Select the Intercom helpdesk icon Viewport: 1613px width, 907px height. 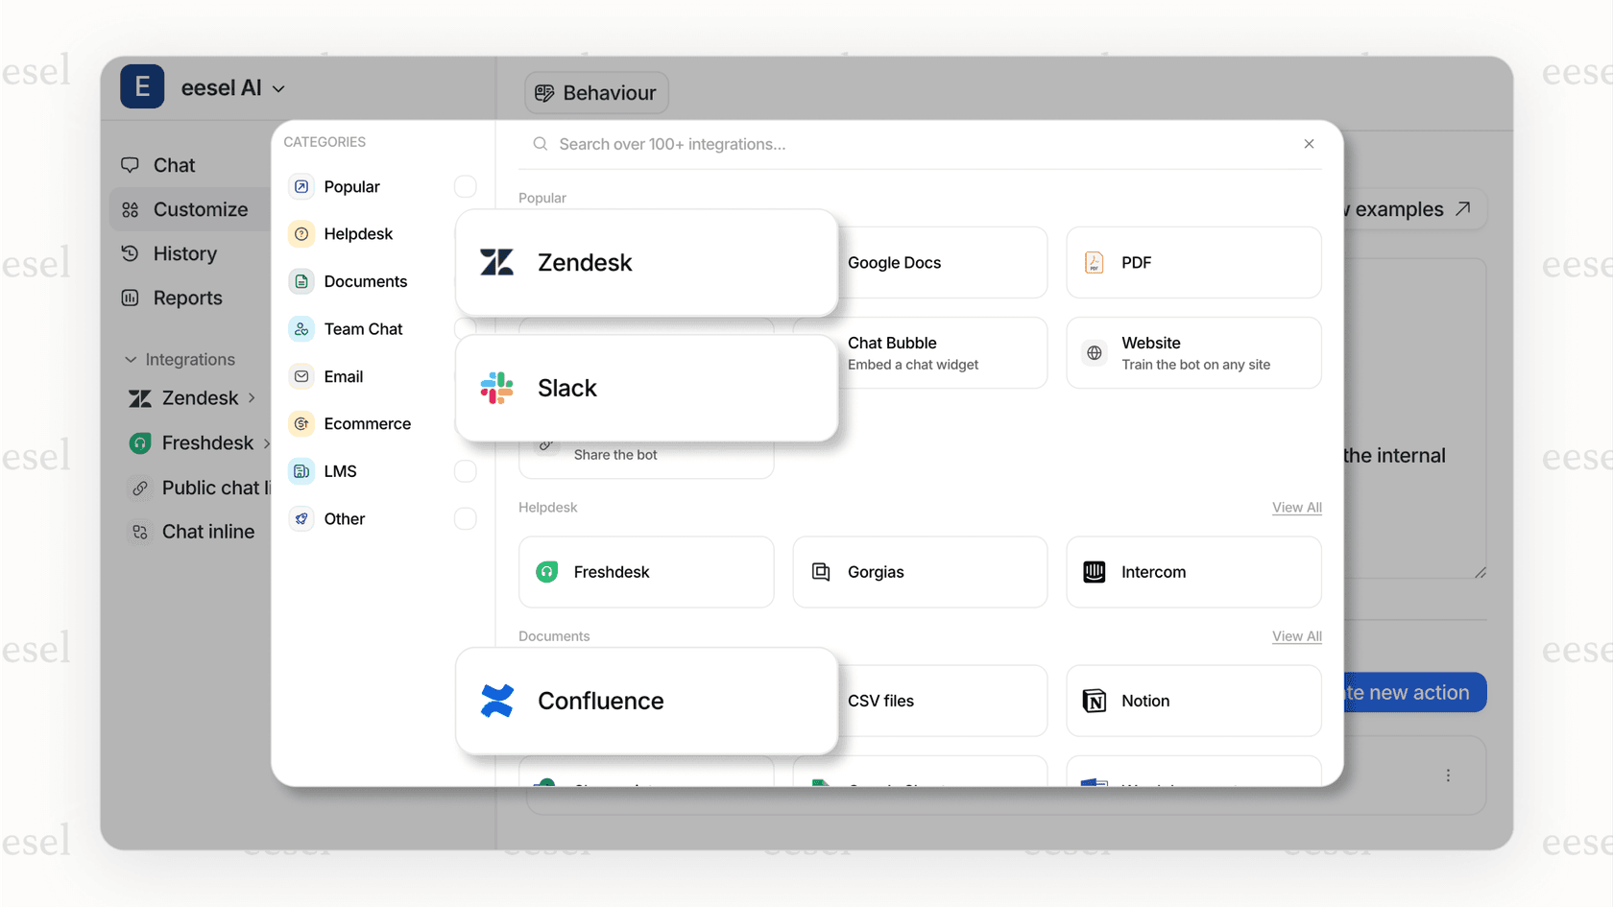pos(1095,571)
